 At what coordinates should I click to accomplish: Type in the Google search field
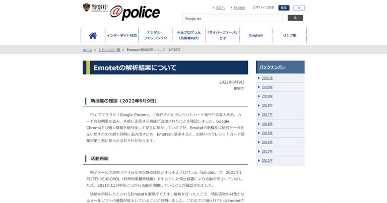coord(232,18)
